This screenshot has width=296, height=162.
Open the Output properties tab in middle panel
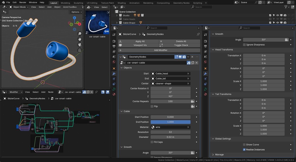(114, 46)
